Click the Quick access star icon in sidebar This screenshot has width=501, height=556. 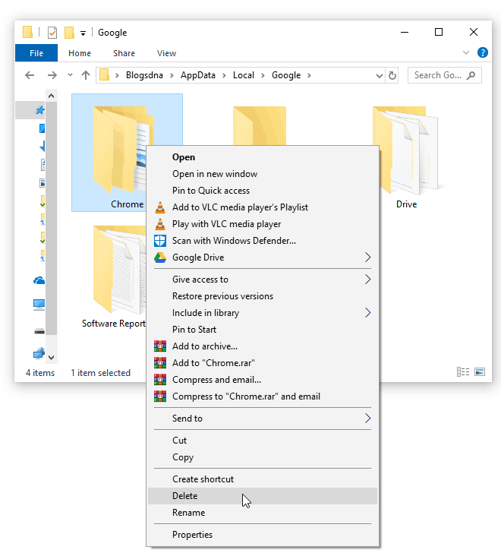(39, 110)
